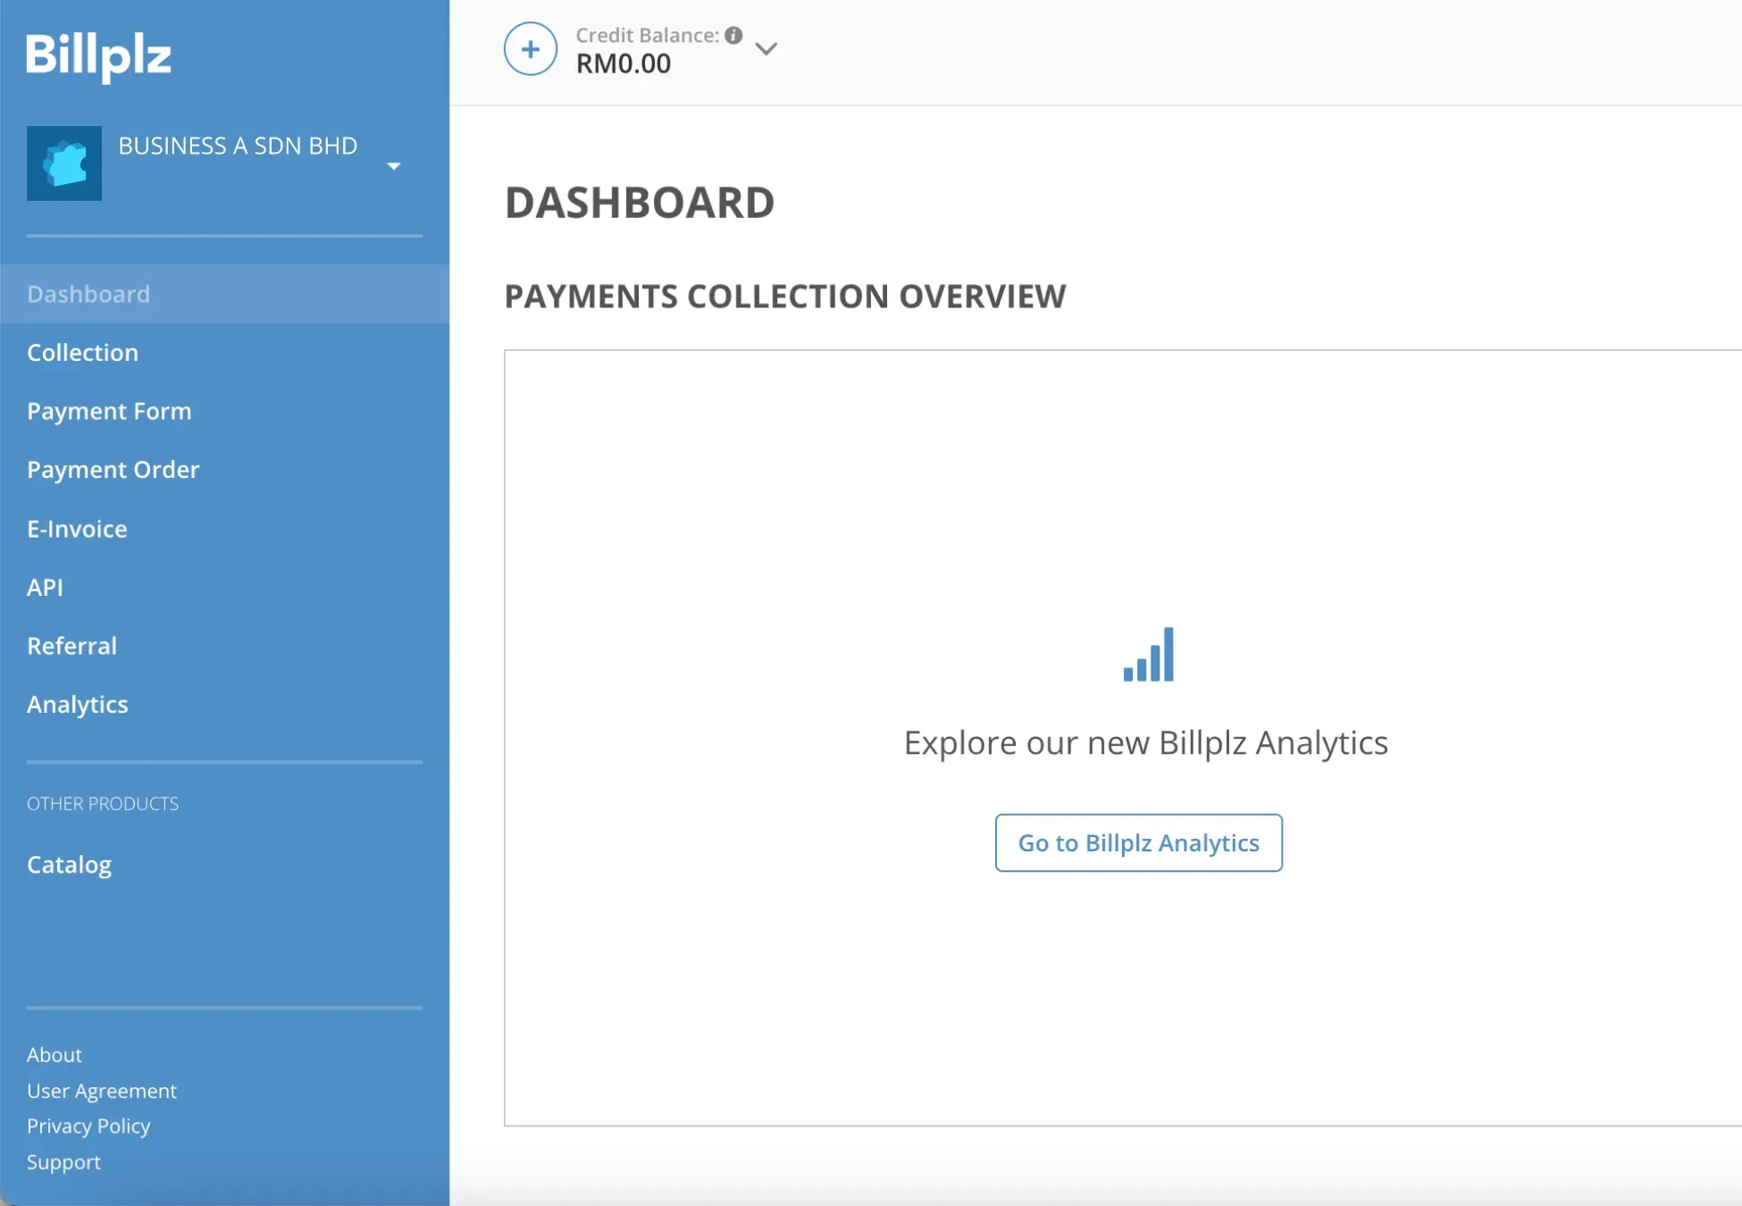Screen dimensions: 1742x1206
Task: Click the About link
Action: [x=54, y=1055]
